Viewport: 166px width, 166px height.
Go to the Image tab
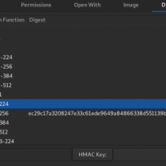pos(131,5)
